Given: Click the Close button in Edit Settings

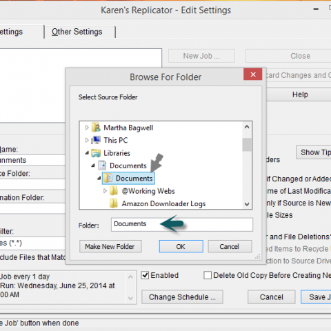Looking at the screenshot, I should (288, 56).
